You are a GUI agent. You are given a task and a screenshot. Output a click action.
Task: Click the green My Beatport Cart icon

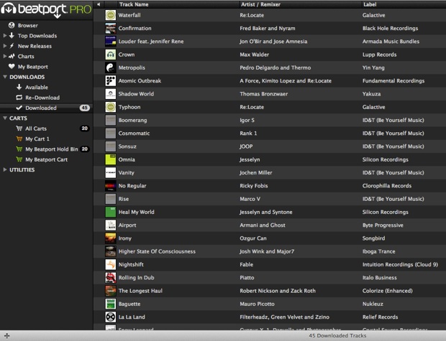(x=19, y=159)
